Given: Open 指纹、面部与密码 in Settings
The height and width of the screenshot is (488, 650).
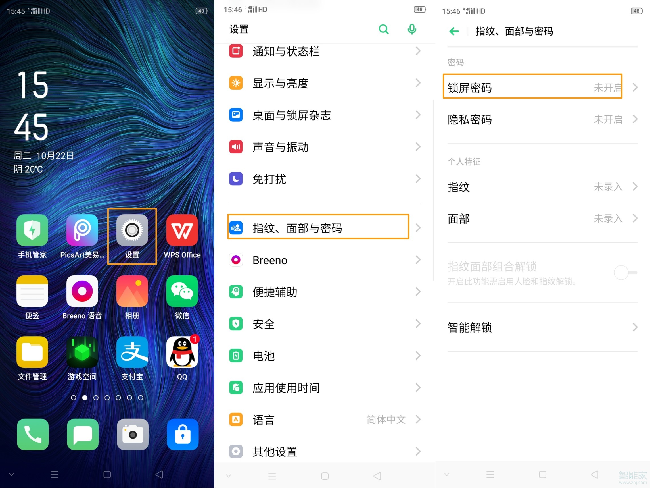Looking at the screenshot, I should 317,228.
